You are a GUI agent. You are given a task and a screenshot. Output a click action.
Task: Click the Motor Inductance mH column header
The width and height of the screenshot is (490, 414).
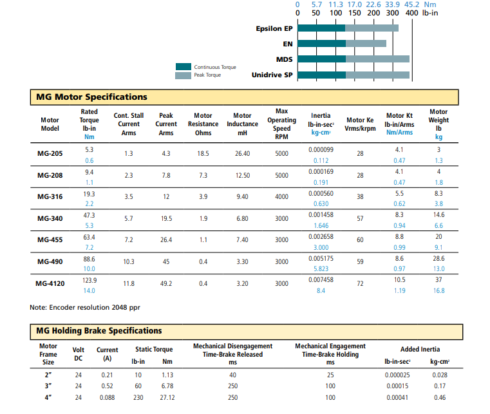coord(242,124)
